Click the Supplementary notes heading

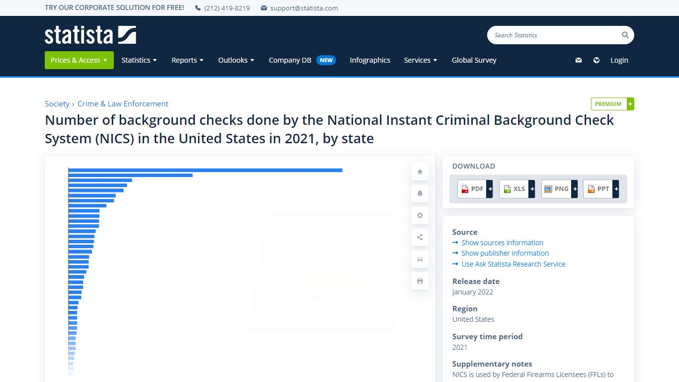pyautogui.click(x=492, y=364)
